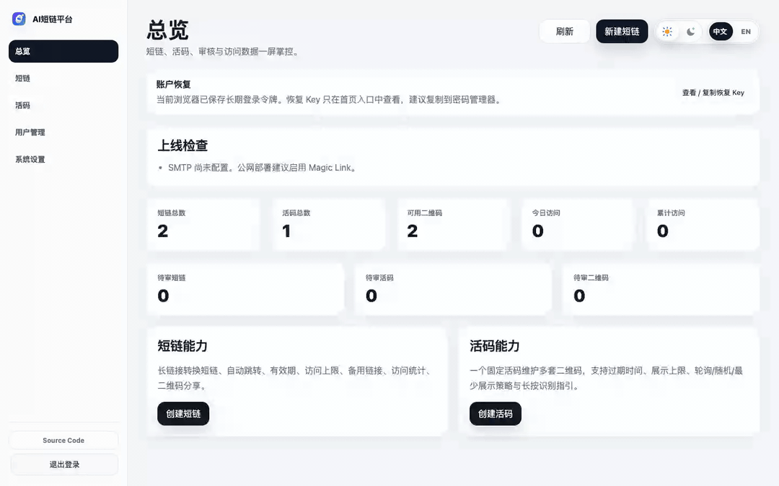This screenshot has height=486, width=779.
Task: Click the 短链、活码、审核与访问数据 subtitle
Action: [x=224, y=52]
